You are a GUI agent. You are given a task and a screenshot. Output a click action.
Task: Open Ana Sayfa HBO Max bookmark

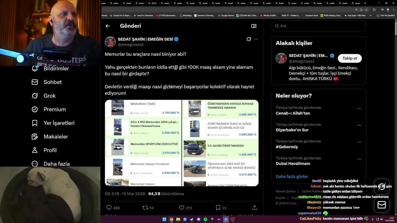point(355,15)
